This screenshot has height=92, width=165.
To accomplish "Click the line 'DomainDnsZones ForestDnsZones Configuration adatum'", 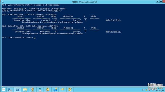I will point(52,22).
